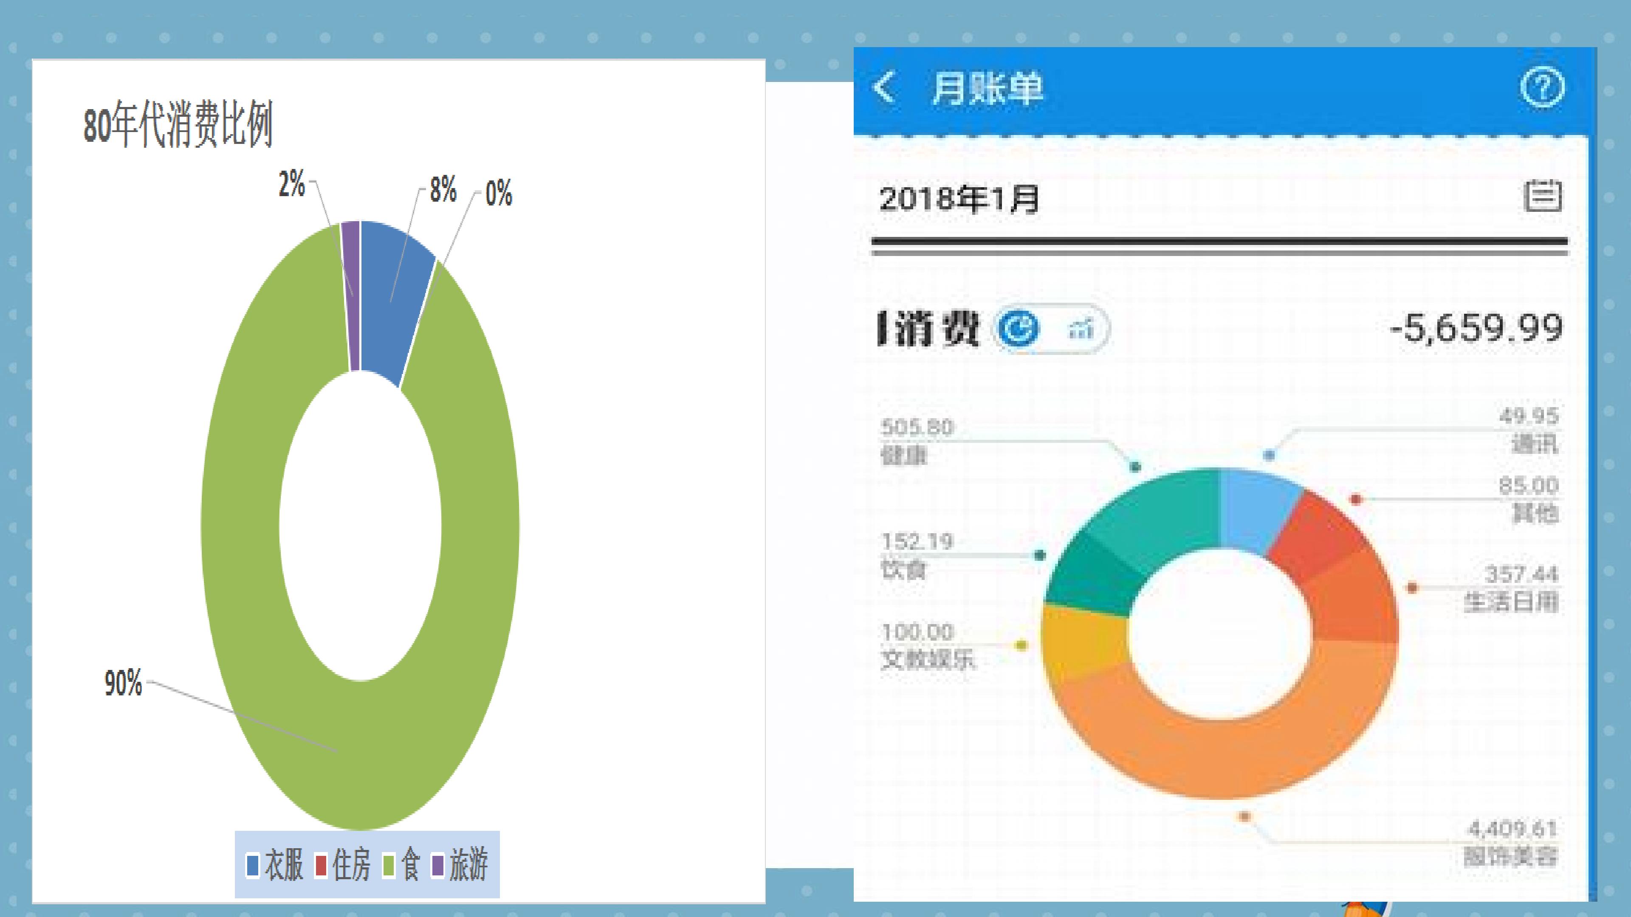Tap the back arrow in monthly bill header
The height and width of the screenshot is (917, 1631).
coord(884,87)
